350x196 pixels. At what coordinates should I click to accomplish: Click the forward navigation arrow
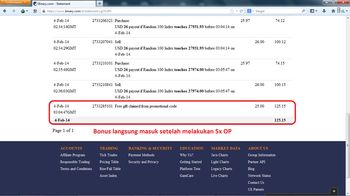14,11
